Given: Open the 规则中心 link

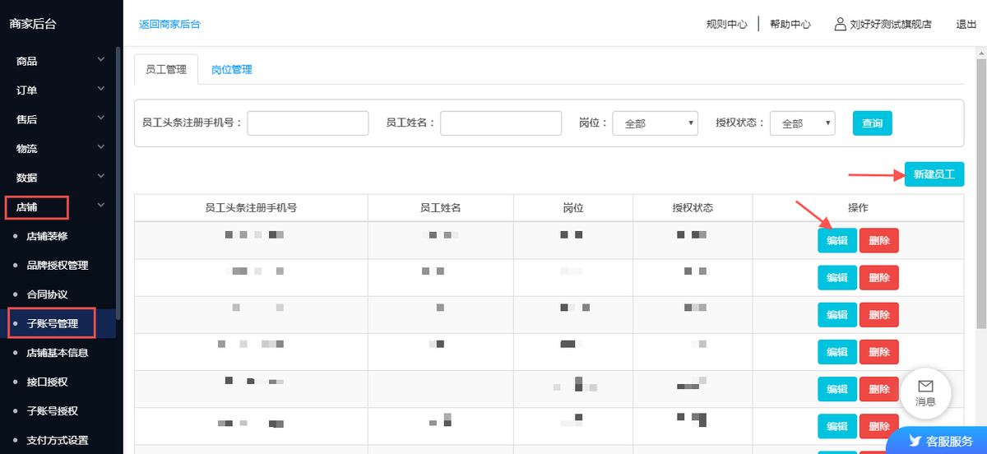Looking at the screenshot, I should (x=726, y=25).
